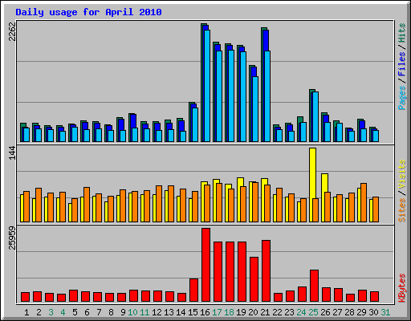
Task: Select the cyan Pages bar for day 25
Action: coord(315,117)
